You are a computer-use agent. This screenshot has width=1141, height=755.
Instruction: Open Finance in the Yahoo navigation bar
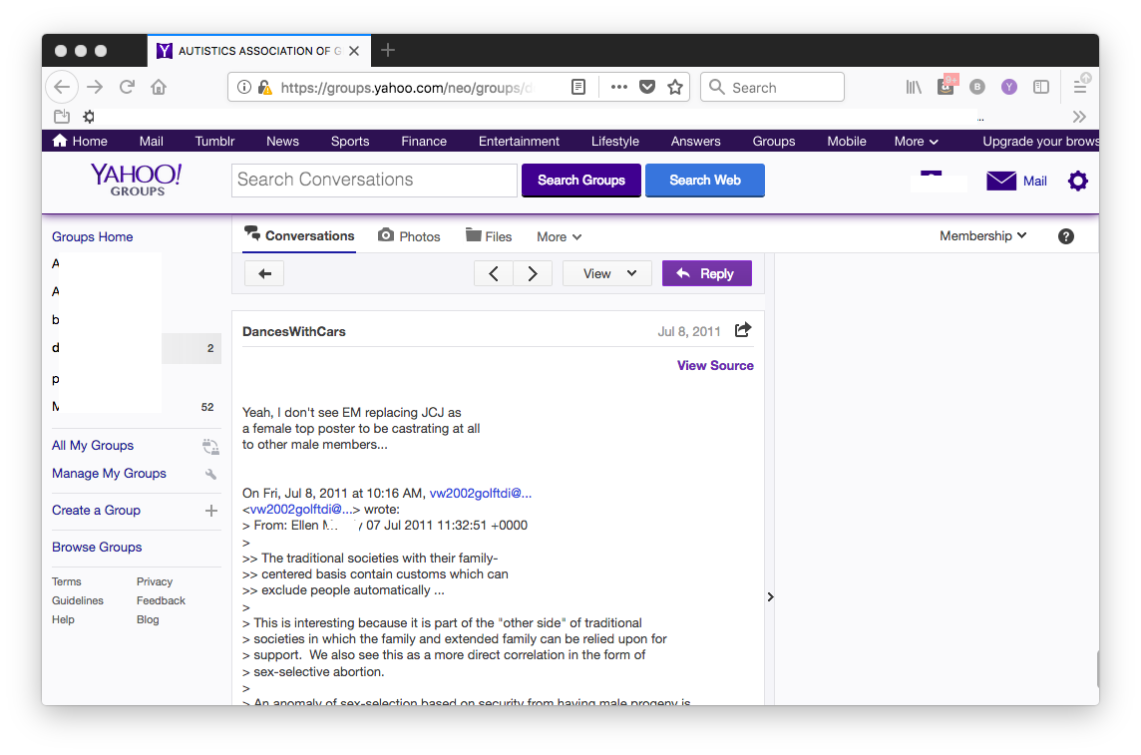(424, 141)
